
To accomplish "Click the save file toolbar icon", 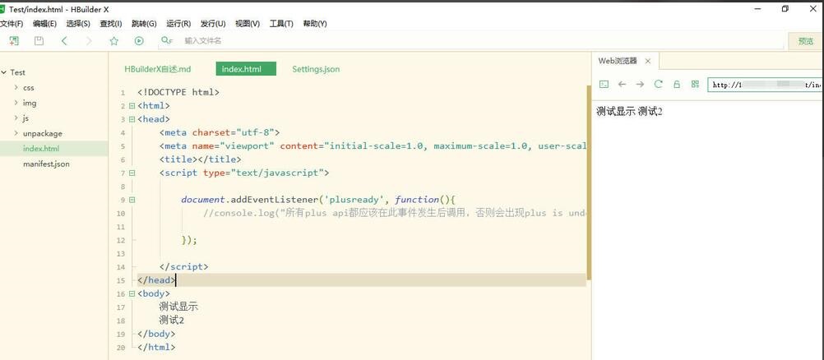I will (39, 41).
